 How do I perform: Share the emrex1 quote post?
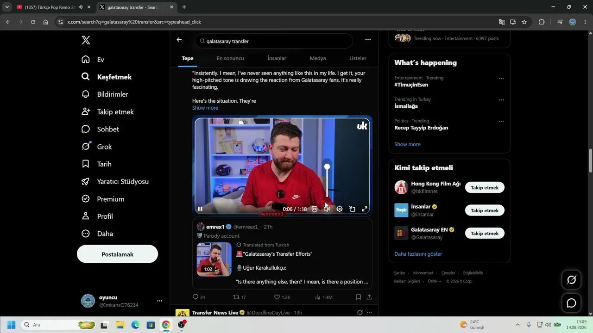[x=369, y=297]
